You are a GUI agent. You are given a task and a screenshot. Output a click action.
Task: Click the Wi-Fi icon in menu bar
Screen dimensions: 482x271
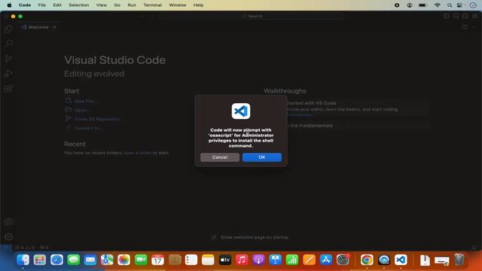point(437,5)
